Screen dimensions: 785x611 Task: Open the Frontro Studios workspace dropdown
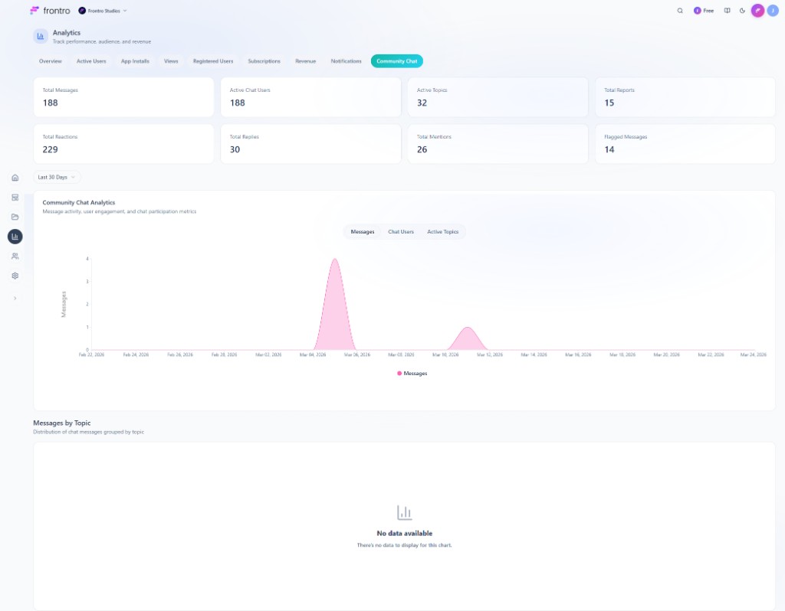(103, 11)
